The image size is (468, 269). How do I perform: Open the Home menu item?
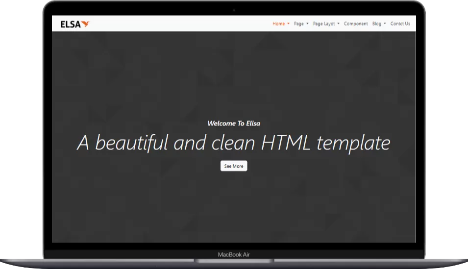(x=278, y=24)
